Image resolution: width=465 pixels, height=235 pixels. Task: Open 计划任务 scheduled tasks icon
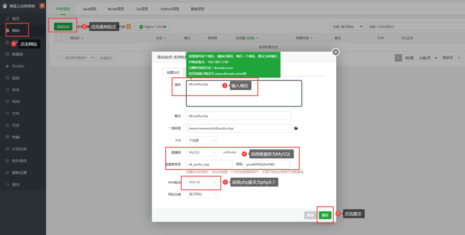(7, 149)
